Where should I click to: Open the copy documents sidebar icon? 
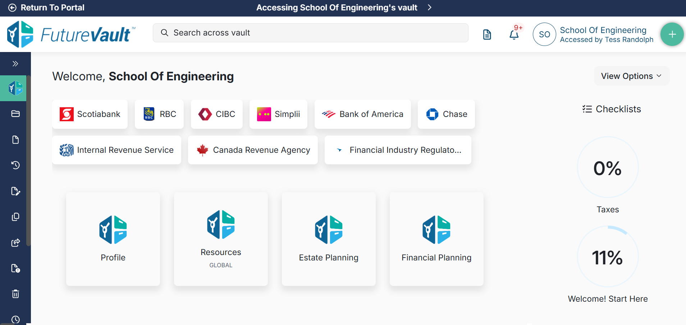coord(15,217)
